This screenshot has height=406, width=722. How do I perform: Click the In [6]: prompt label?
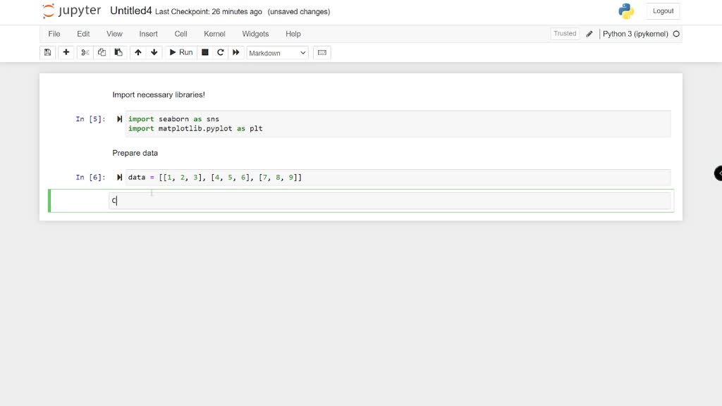(x=90, y=178)
